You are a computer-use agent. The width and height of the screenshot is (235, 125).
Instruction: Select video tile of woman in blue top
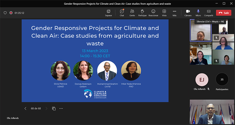tap(223, 42)
